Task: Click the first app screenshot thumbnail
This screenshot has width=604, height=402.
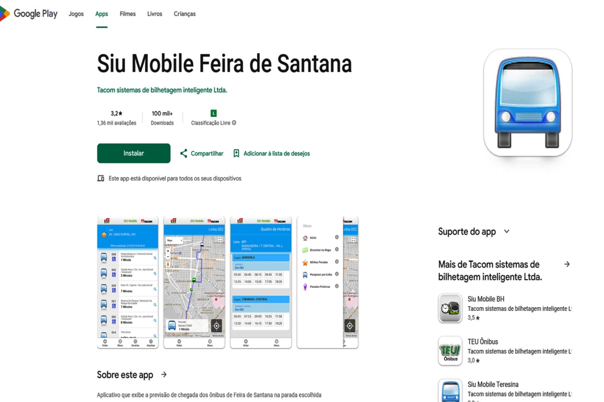Action: pyautogui.click(x=128, y=282)
